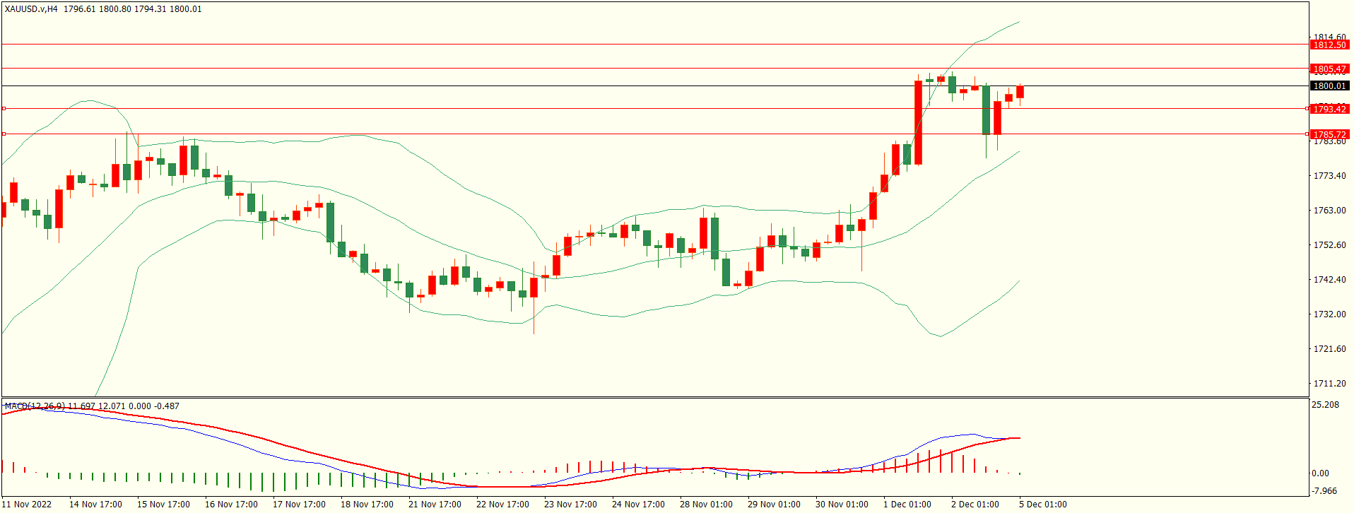Screen dimensions: 1354x513
Task: Click the -7.966 MACD scale value
Action: [x=1324, y=491]
